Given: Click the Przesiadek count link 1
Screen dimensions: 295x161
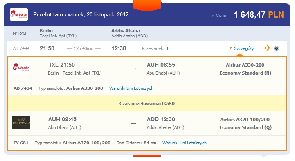Looking at the screenshot, I should pyautogui.click(x=167, y=49).
